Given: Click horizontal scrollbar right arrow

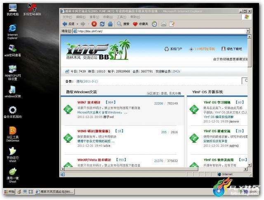Looking at the screenshot, I should click(x=246, y=169).
